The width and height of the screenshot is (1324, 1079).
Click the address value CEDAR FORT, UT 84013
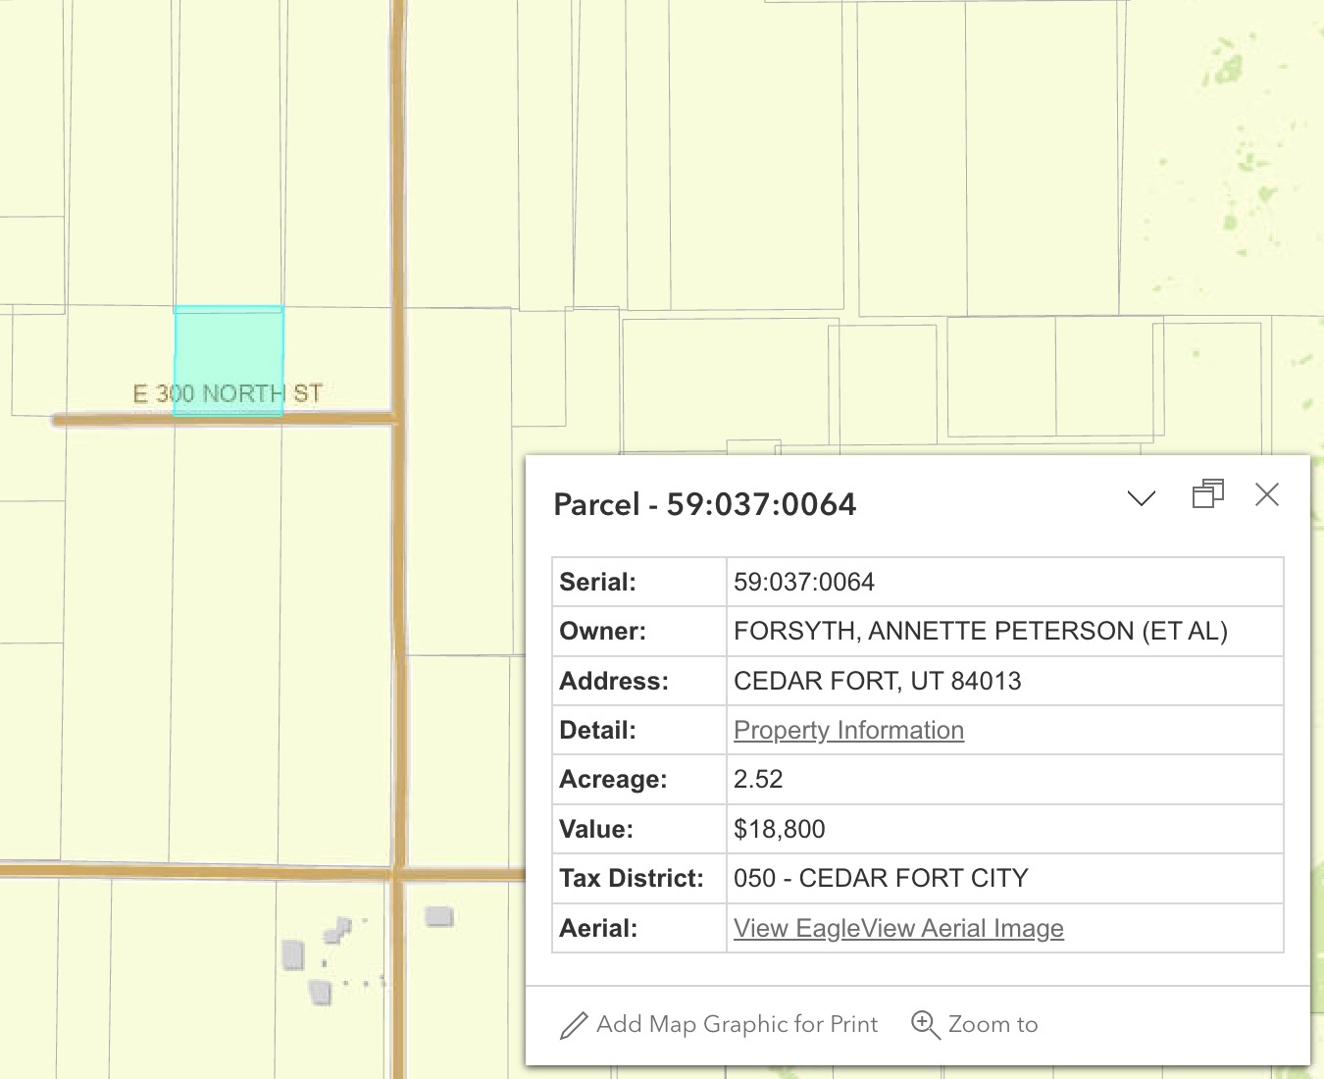click(878, 681)
